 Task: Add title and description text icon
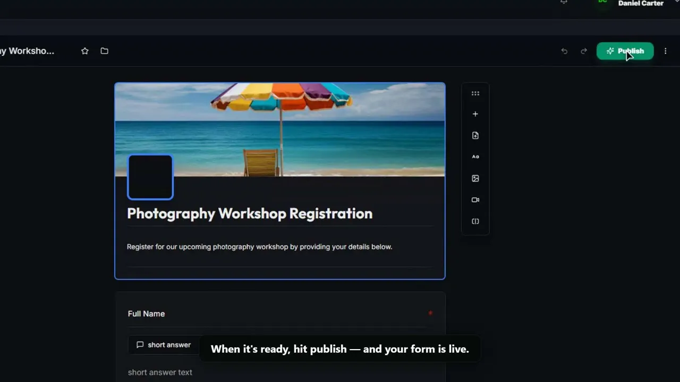click(x=475, y=157)
